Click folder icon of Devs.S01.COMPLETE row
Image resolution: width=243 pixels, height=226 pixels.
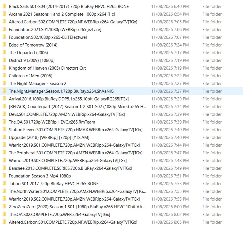4,114
